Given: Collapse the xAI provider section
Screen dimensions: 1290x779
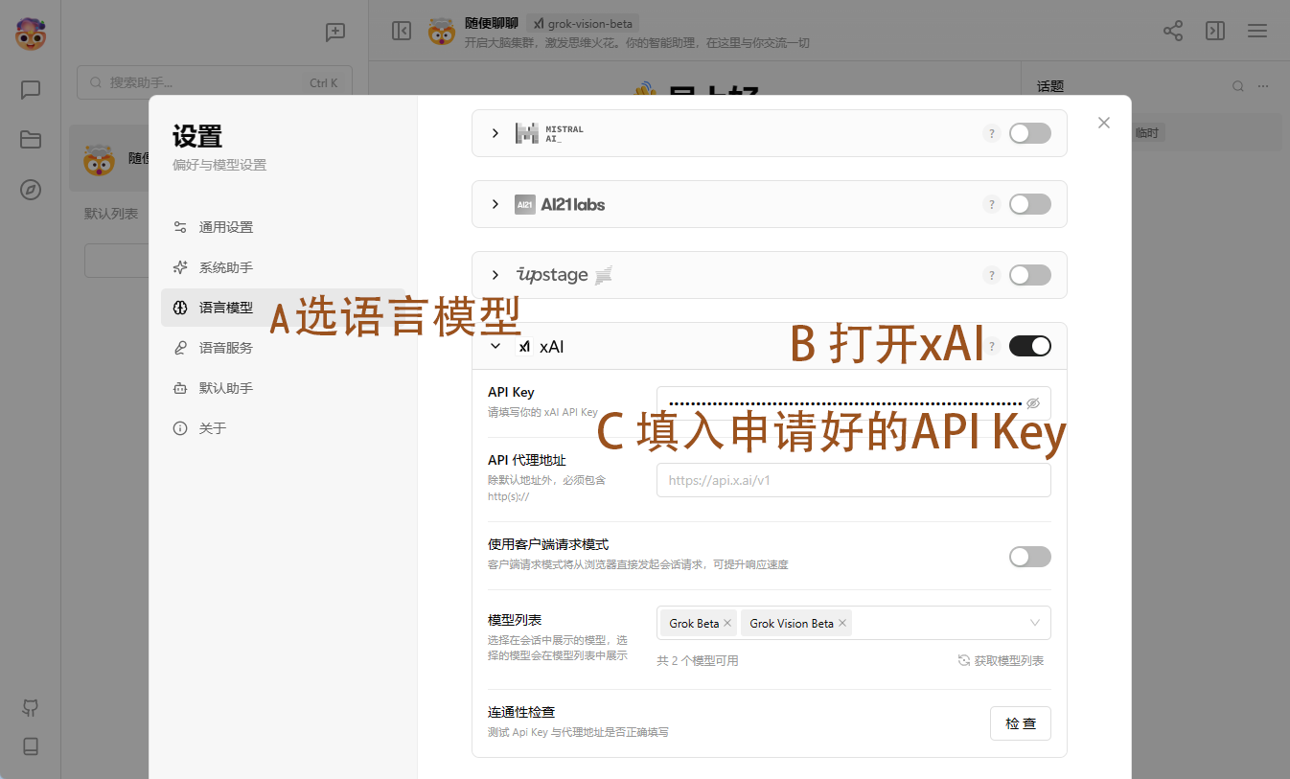Looking at the screenshot, I should click(x=495, y=346).
